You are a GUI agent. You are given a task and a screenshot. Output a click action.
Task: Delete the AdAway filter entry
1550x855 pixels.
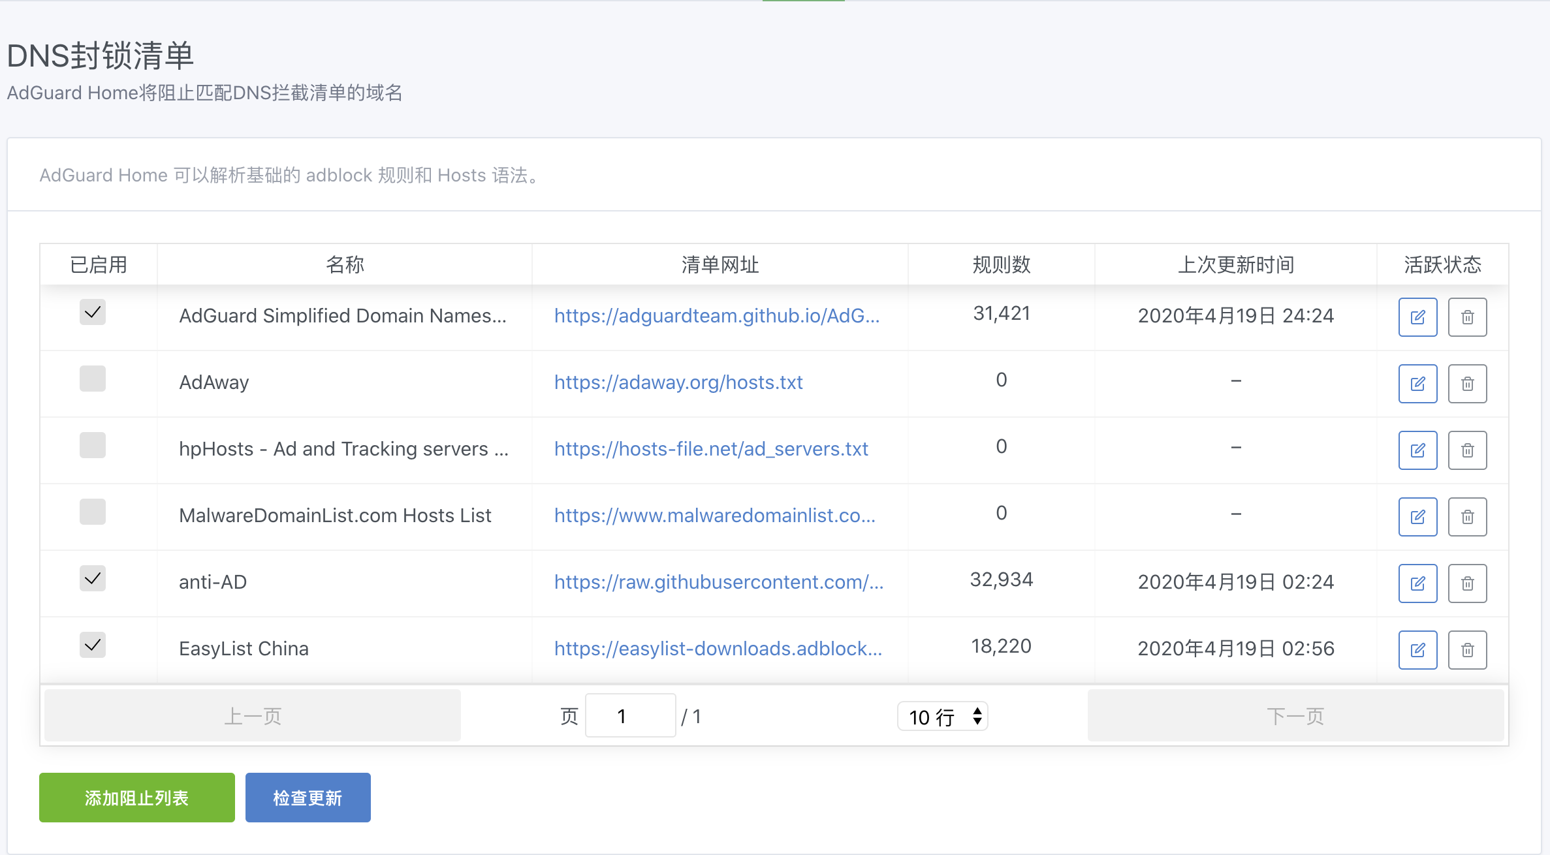coord(1467,384)
